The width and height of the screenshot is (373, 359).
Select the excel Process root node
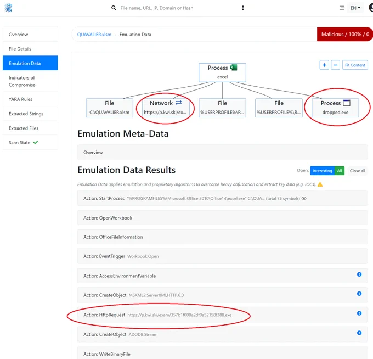222,72
